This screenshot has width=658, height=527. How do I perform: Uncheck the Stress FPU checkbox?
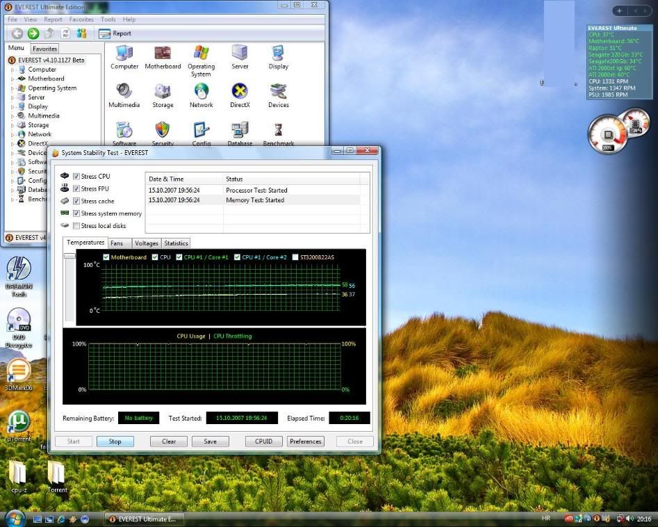(76, 188)
